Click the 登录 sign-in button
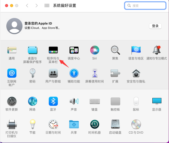Viewport: 169px width, 143px height. point(155,26)
